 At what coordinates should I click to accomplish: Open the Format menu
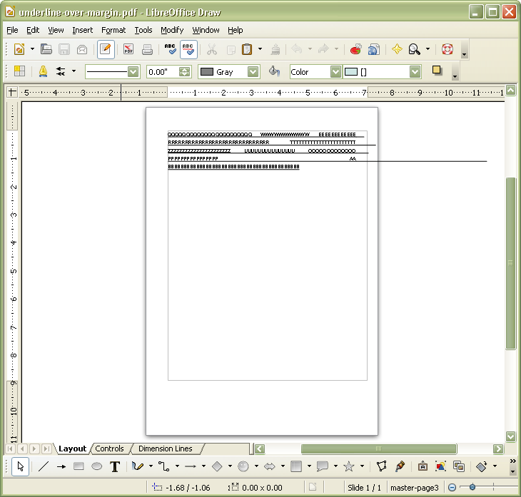click(113, 30)
